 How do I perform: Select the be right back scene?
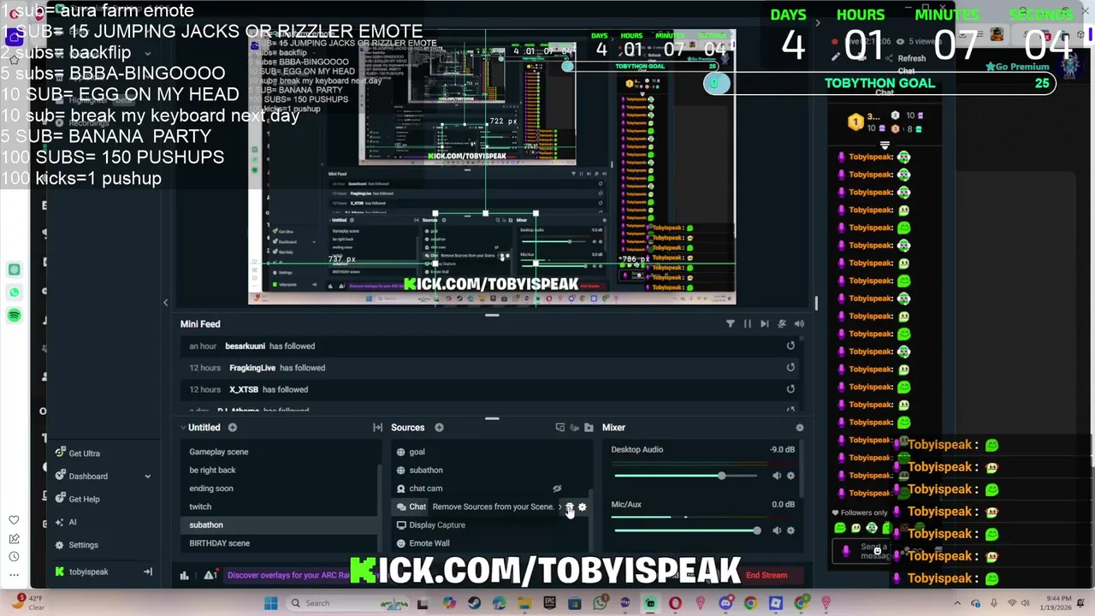click(212, 470)
